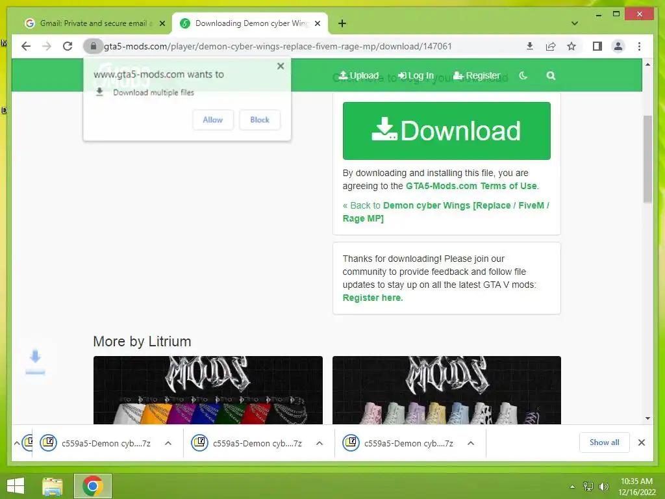Click the Register here link
The image size is (665, 499).
(372, 298)
